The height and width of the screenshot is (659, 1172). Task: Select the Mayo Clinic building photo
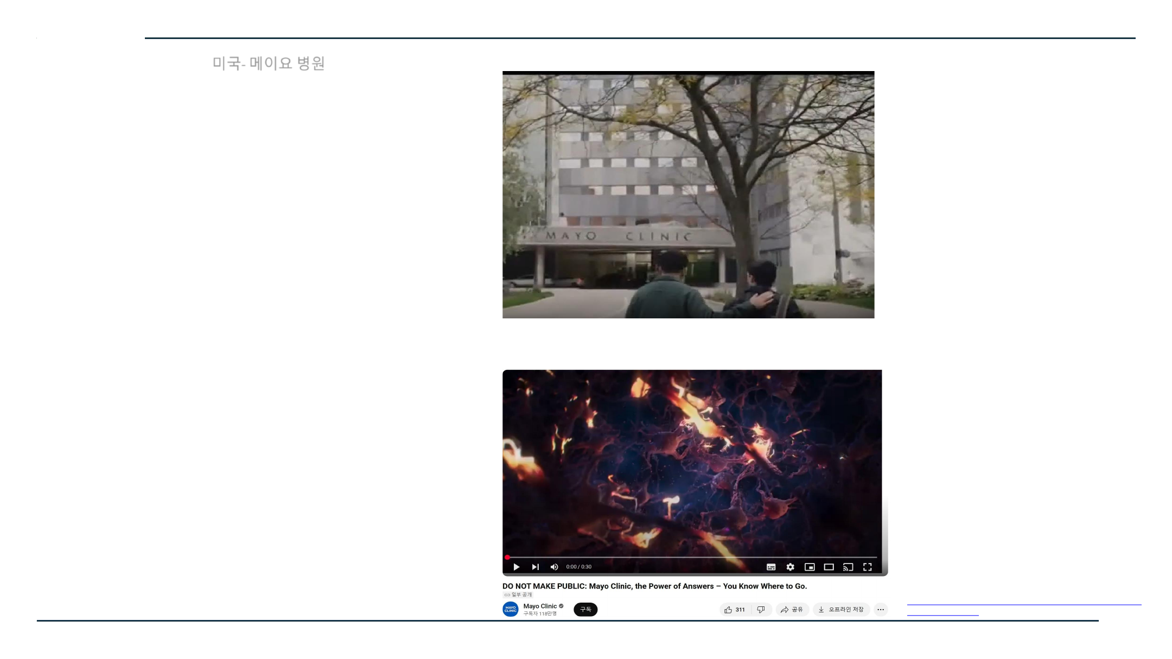[x=688, y=195]
